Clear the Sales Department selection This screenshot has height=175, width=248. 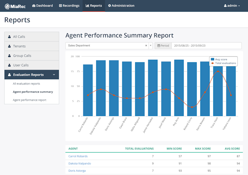[146, 45]
